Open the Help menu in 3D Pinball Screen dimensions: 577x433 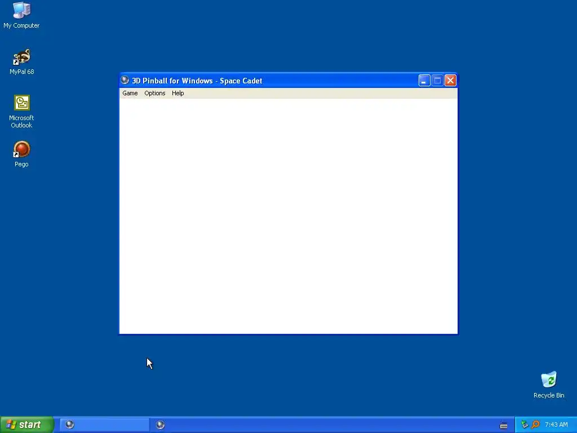pyautogui.click(x=177, y=93)
